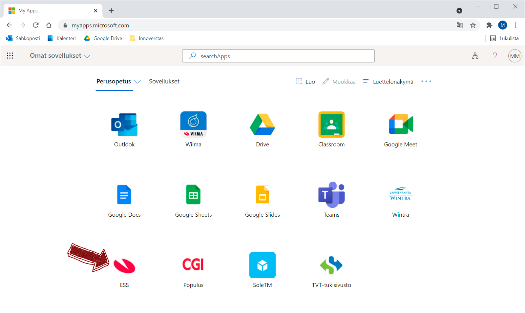The image size is (525, 313).
Task: Click the organization chart icon in the header
Action: 475,56
